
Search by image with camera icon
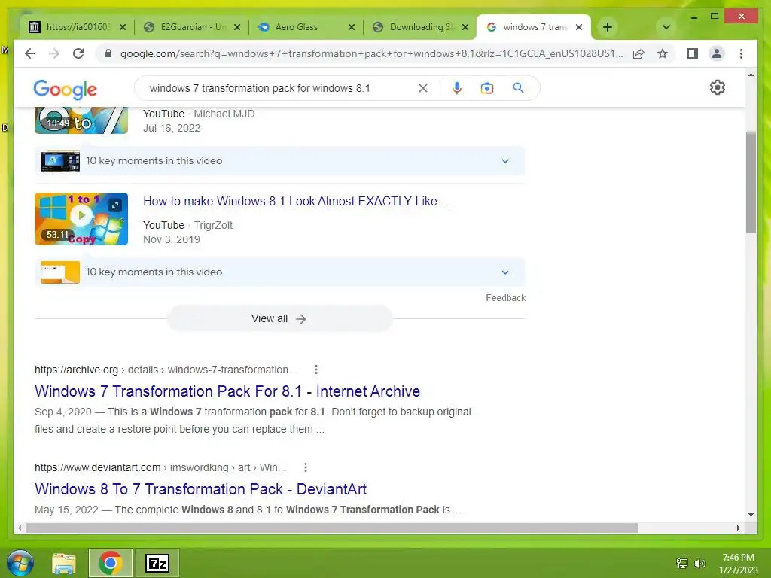pos(487,88)
